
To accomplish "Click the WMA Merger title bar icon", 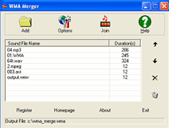I will pyautogui.click(x=4, y=6).
